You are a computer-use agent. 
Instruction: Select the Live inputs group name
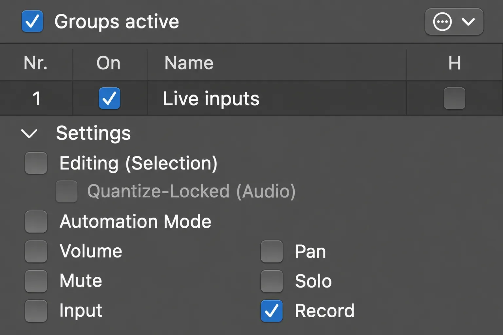coord(211,98)
